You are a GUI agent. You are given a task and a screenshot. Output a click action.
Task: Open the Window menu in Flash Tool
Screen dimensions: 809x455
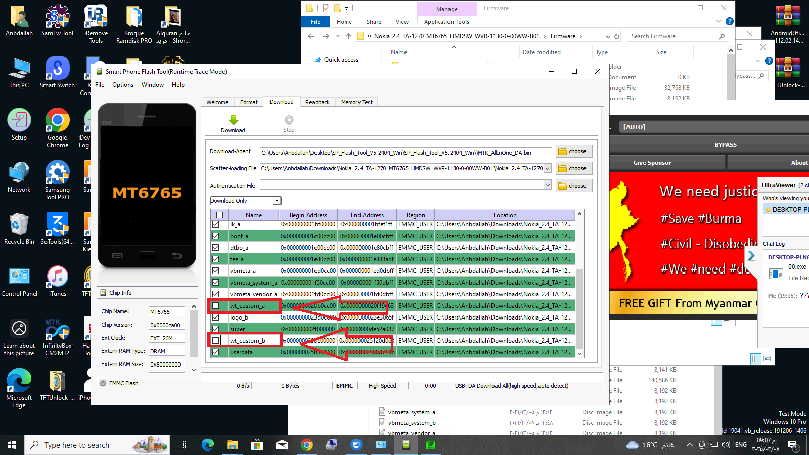click(153, 85)
